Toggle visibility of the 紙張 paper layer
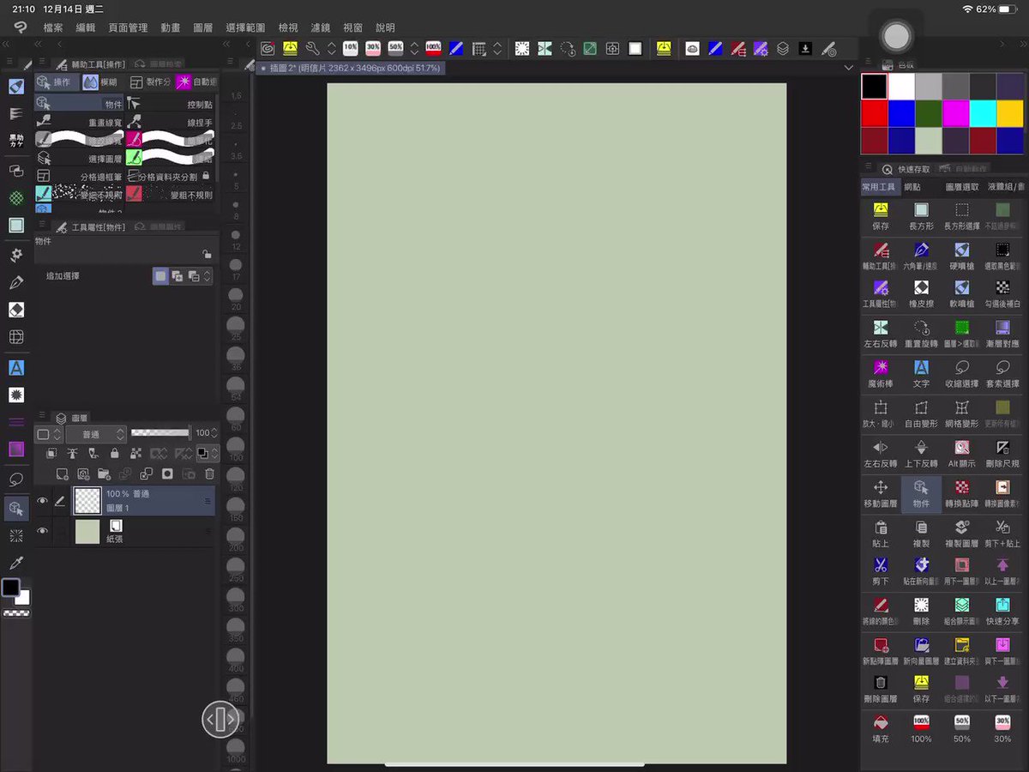1029x772 pixels. [x=42, y=532]
